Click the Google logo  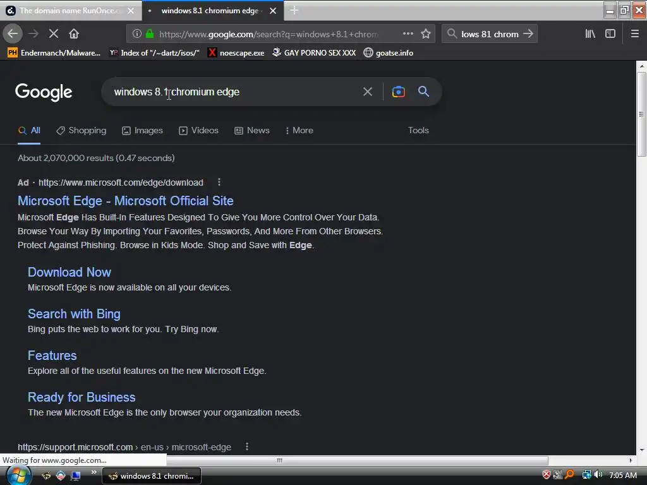(x=44, y=92)
